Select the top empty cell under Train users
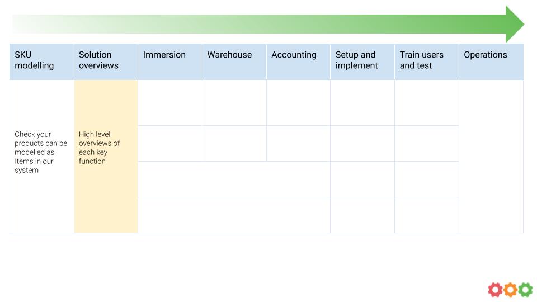 point(427,103)
